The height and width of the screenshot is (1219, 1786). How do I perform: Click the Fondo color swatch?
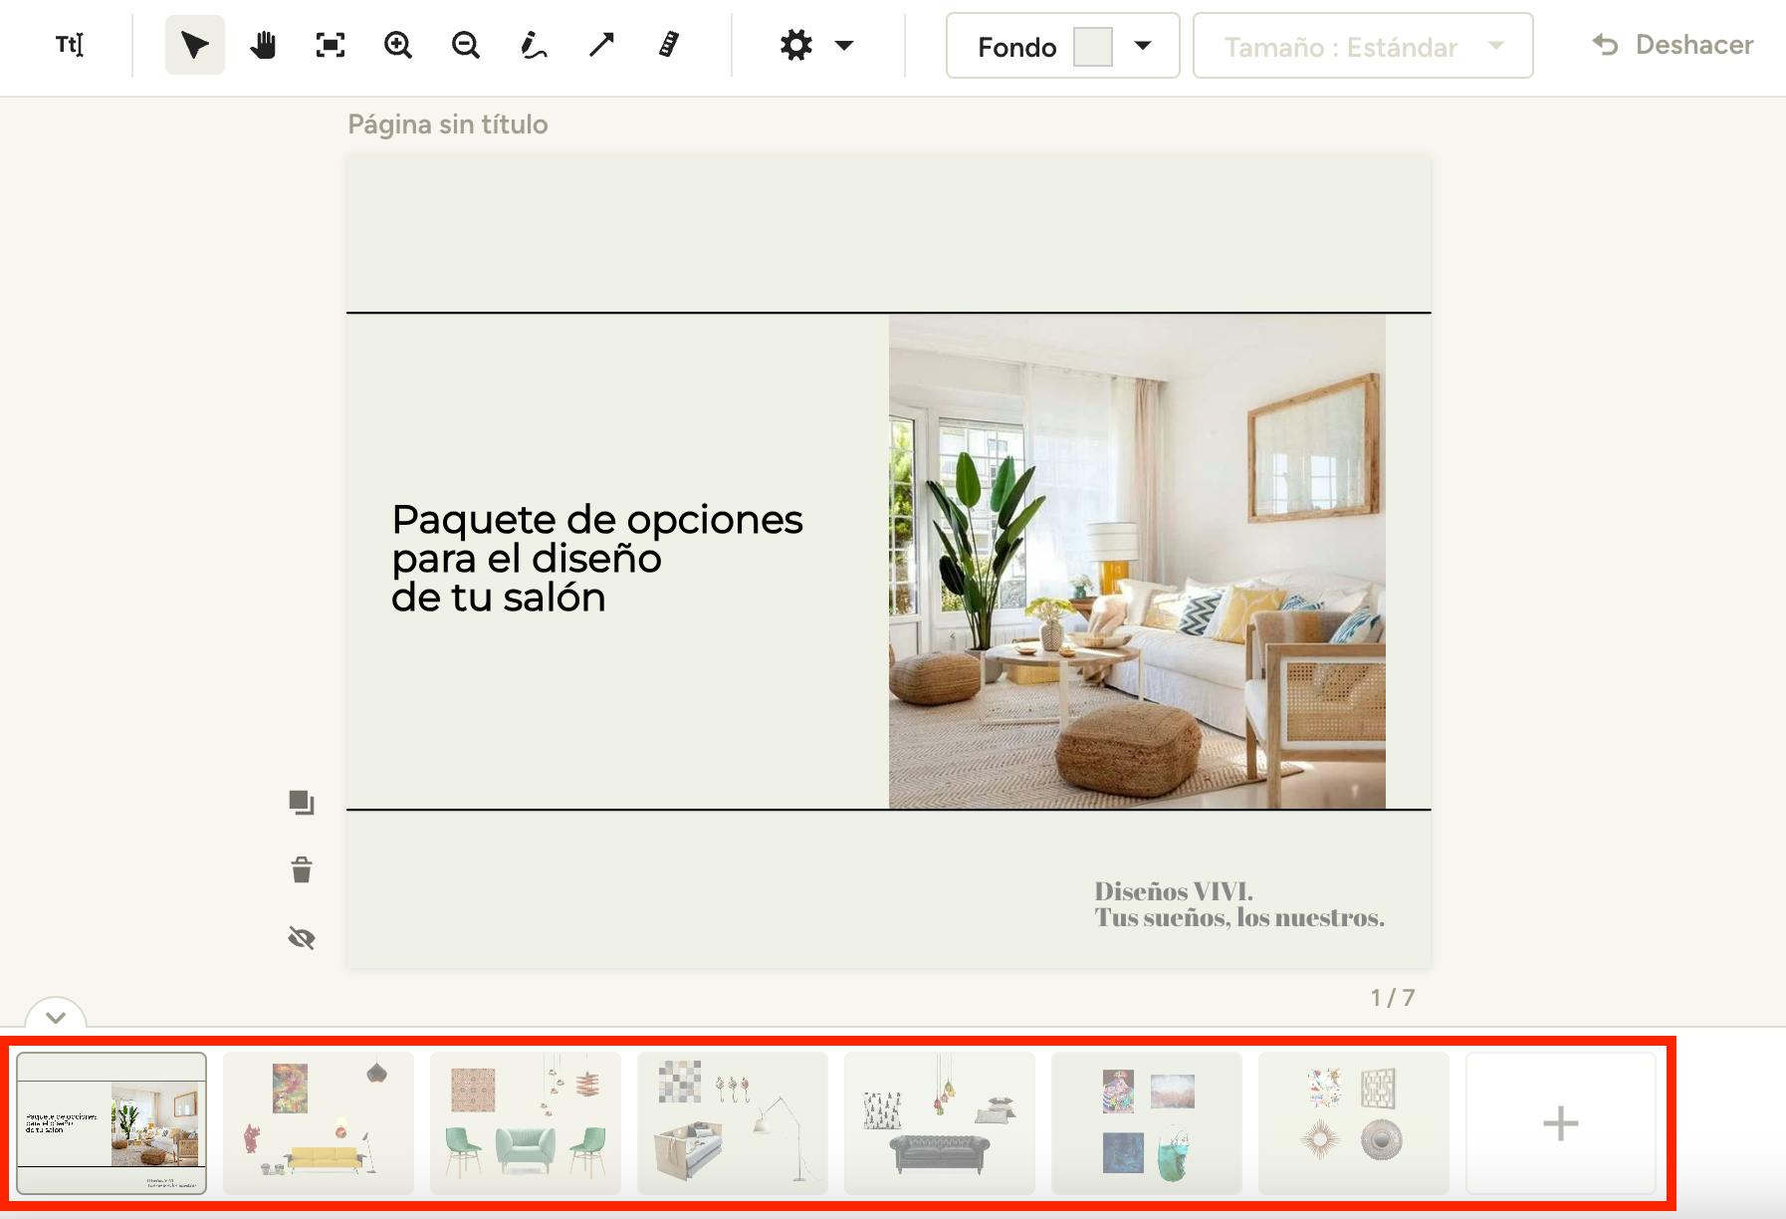(x=1092, y=47)
